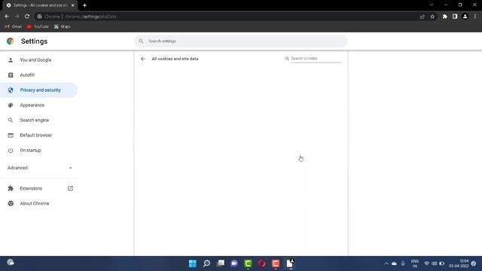Toggle the side panel icon

pos(455,17)
